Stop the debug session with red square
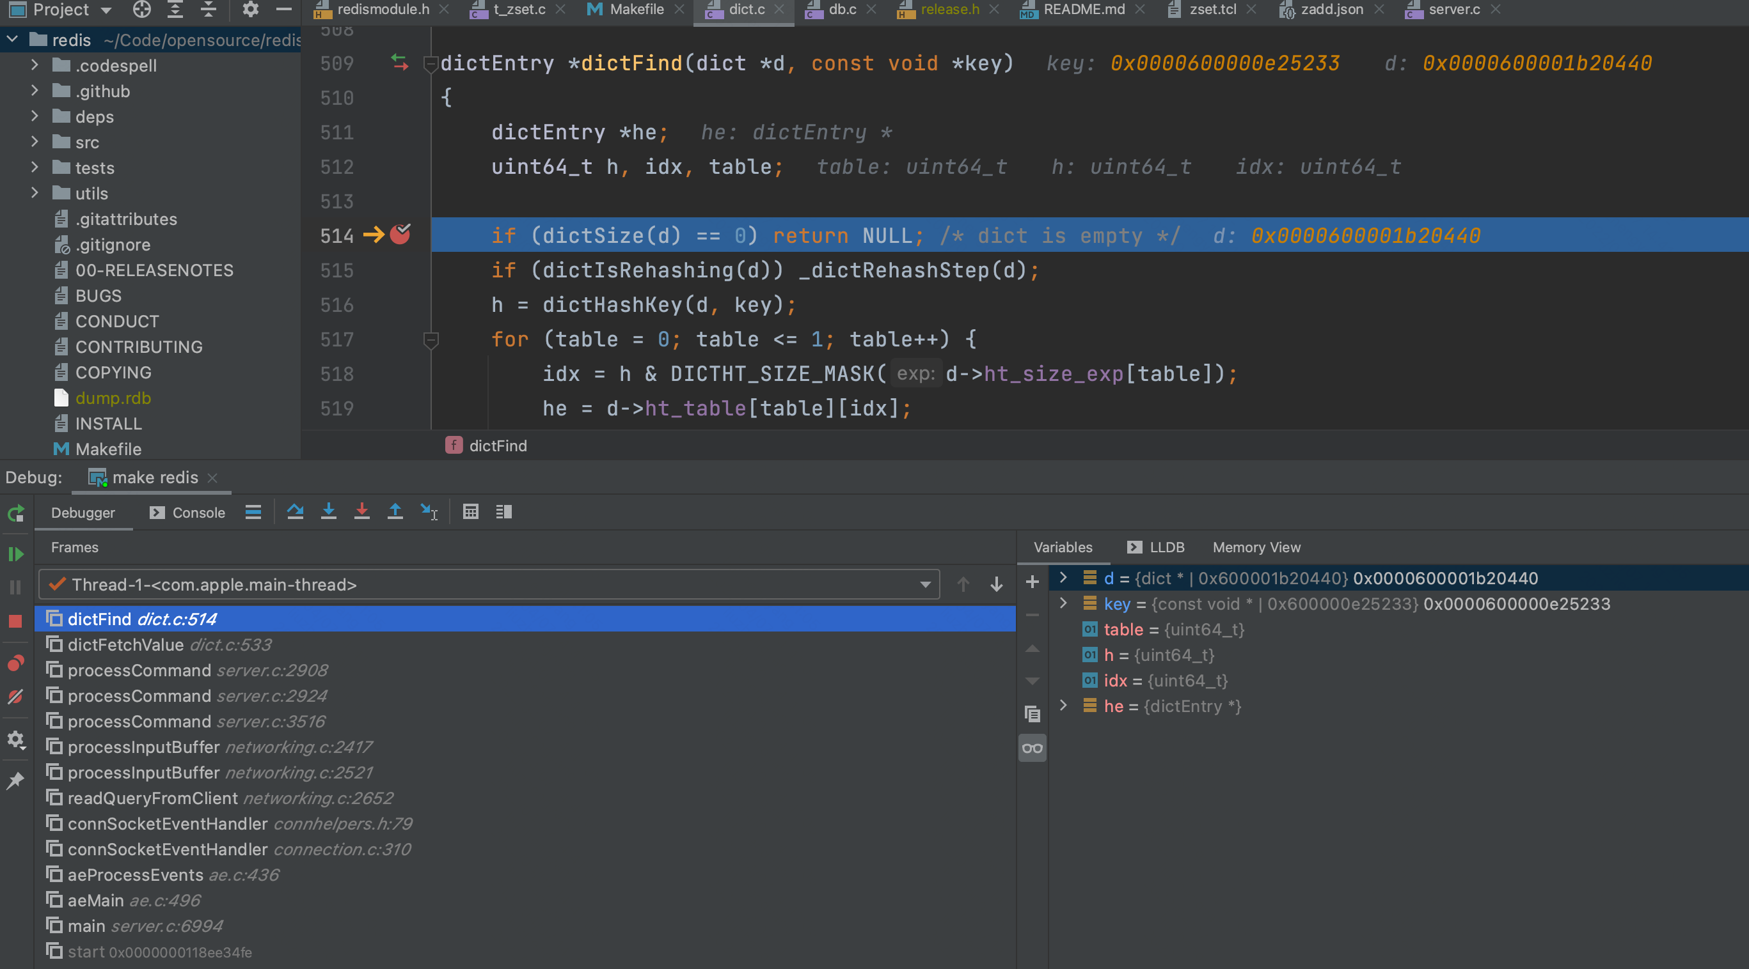 (x=15, y=621)
